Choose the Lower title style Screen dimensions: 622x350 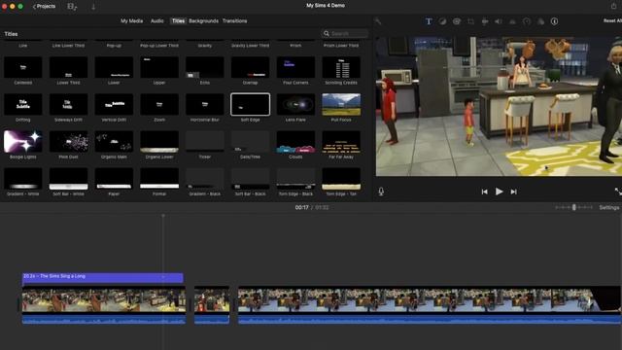(x=114, y=67)
